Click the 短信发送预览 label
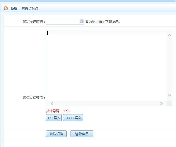Screen dimensions: 176x147 (x=34, y=98)
